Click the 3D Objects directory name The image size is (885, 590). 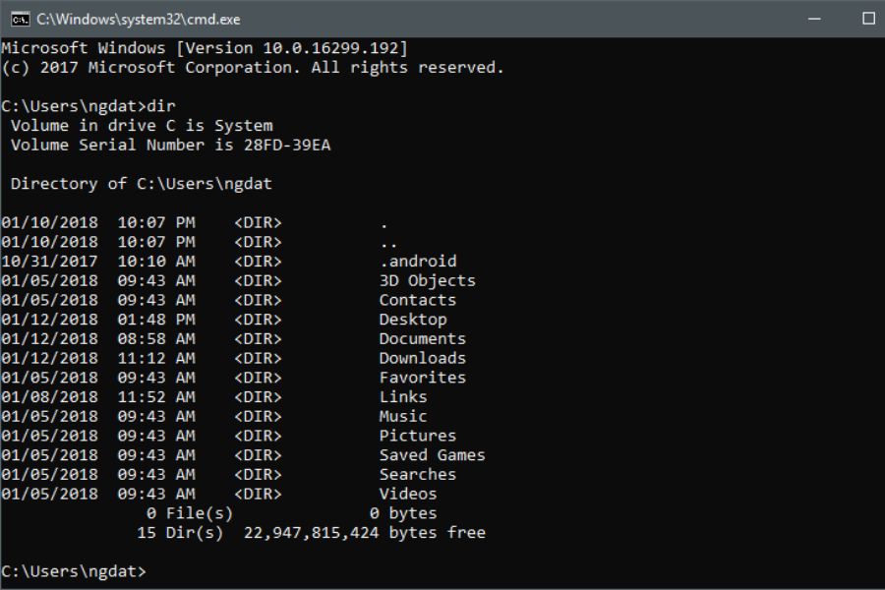click(x=427, y=280)
